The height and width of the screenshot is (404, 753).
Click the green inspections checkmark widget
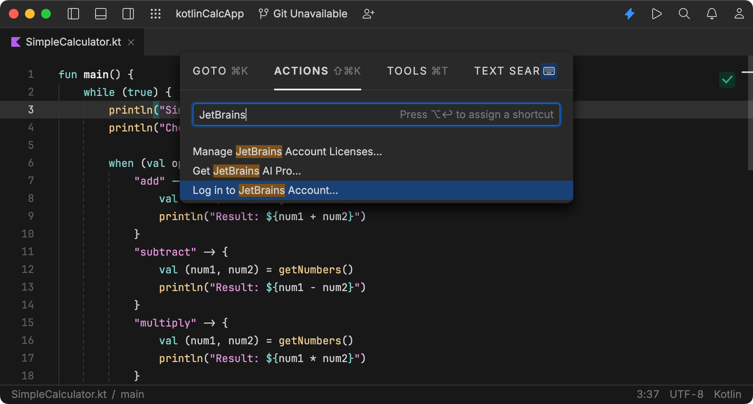727,80
